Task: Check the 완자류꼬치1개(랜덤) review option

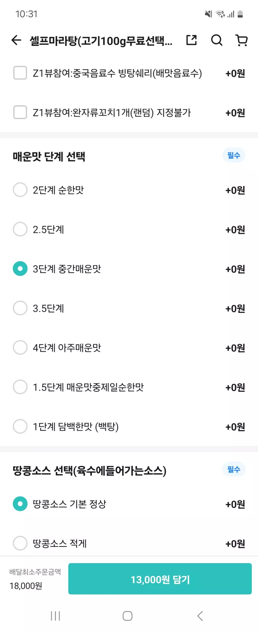Action: (129, 113)
